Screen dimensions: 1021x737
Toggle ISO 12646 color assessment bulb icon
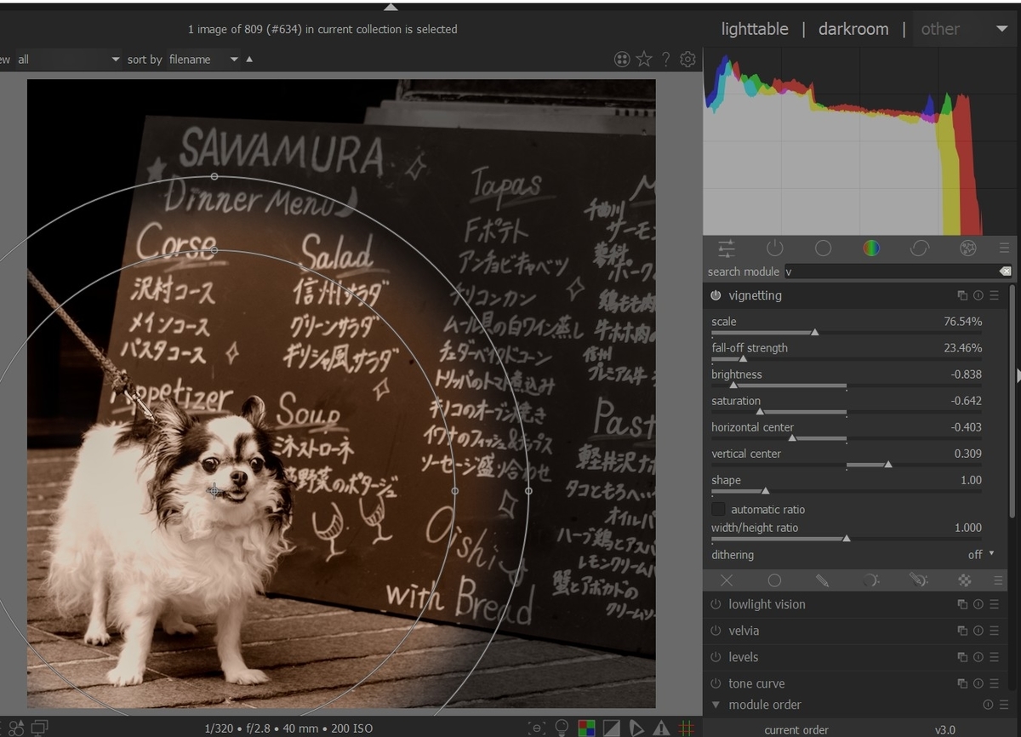click(562, 728)
